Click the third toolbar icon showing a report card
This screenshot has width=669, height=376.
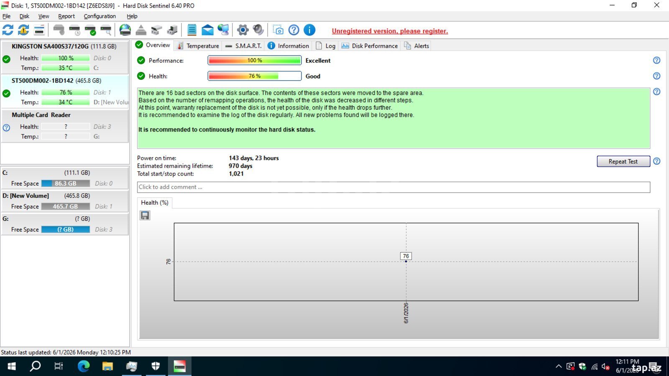(x=39, y=30)
